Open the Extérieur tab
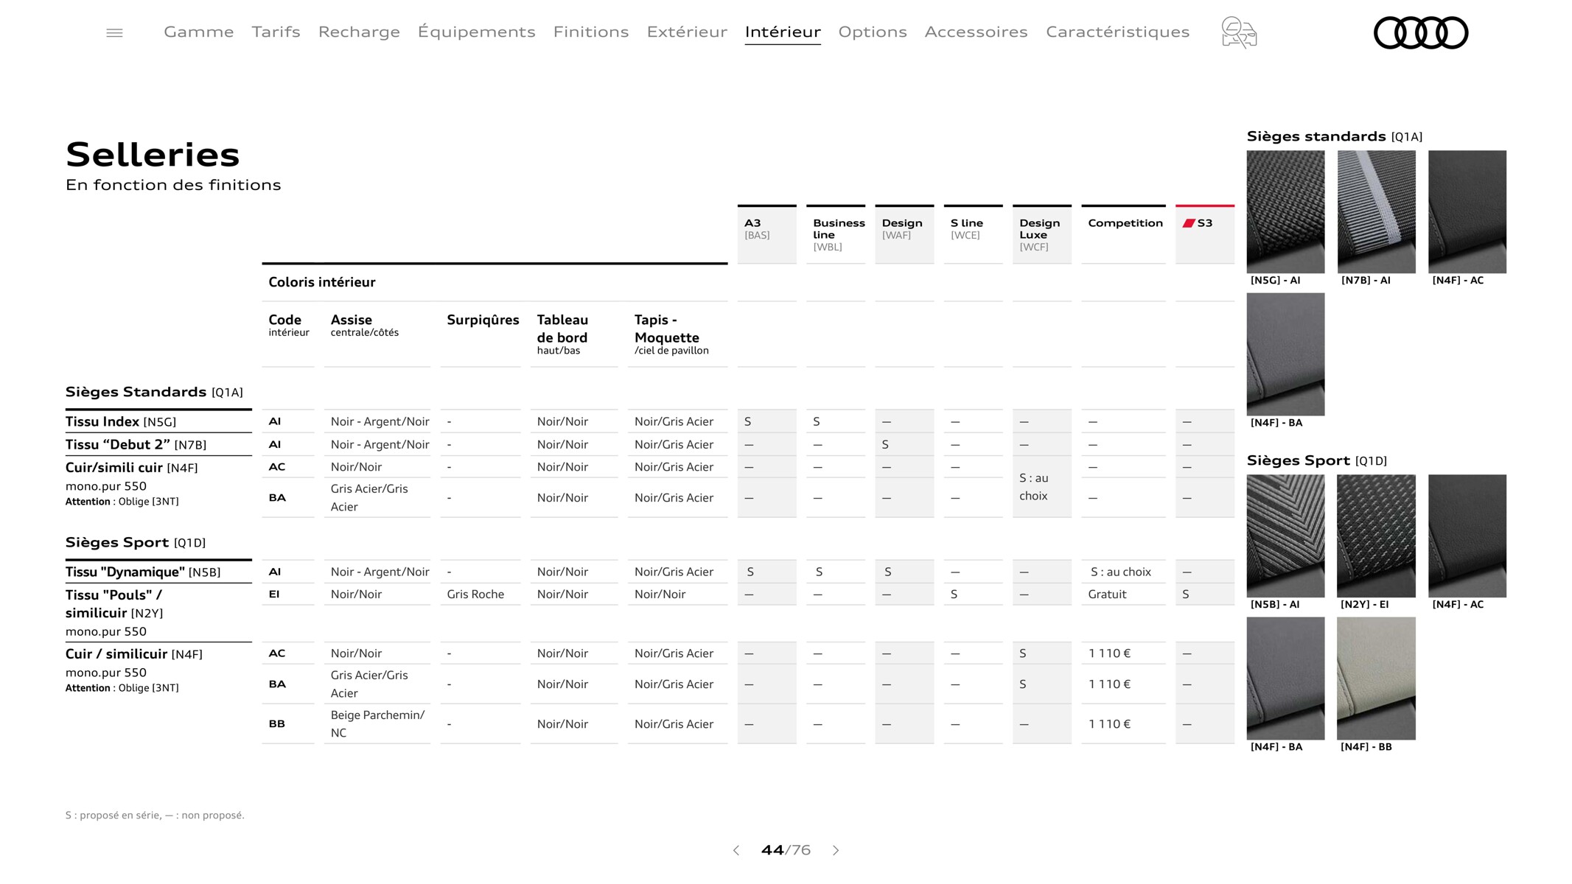The height and width of the screenshot is (884, 1572). pos(687,32)
